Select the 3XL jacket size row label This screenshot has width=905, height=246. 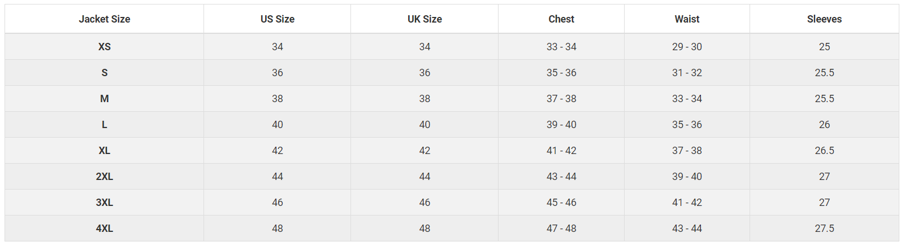[105, 203]
